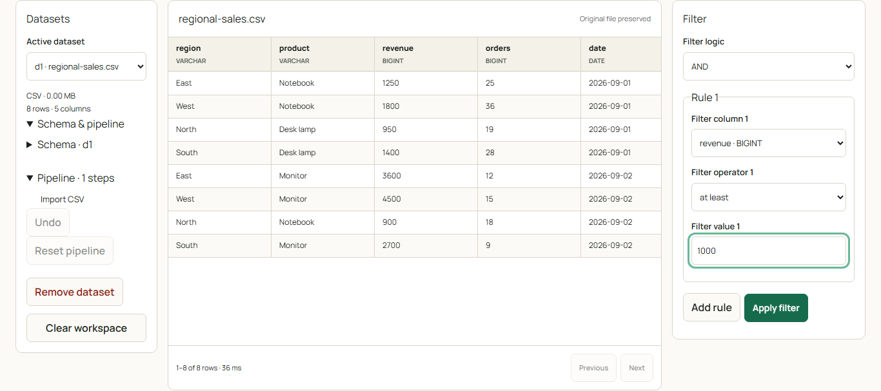Click the product column header
The image size is (881, 391).
[x=323, y=54]
